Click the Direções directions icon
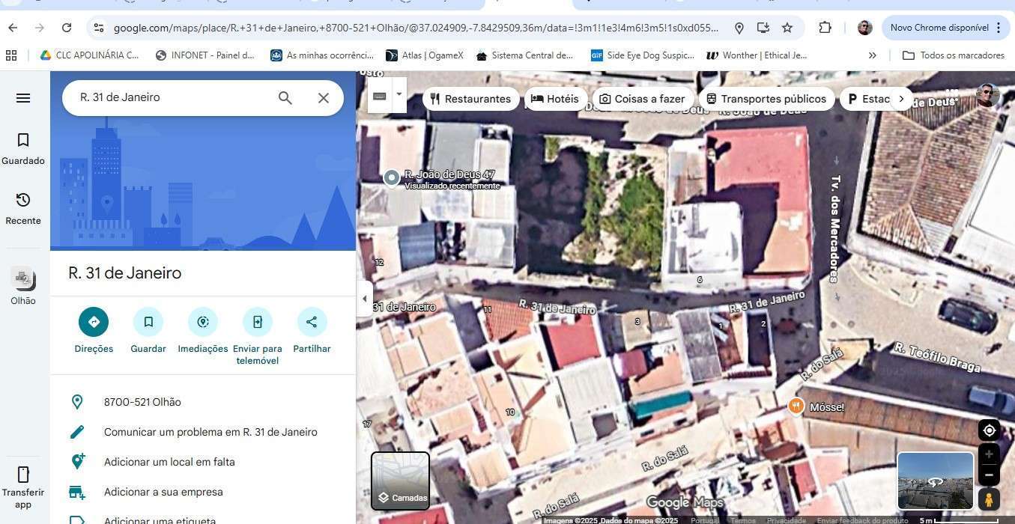Screen dimensions: 1015x524 pos(94,322)
